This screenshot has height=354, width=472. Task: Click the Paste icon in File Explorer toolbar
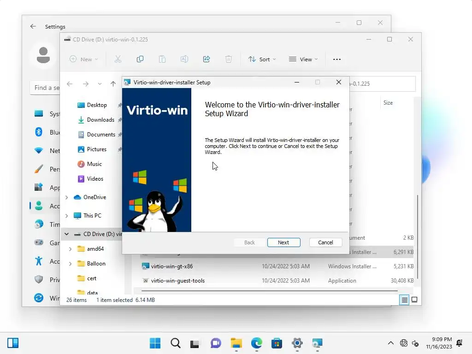[x=162, y=59]
